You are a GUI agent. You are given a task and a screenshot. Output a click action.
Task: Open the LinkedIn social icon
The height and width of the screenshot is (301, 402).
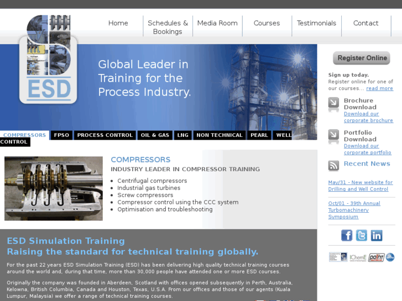376,235
